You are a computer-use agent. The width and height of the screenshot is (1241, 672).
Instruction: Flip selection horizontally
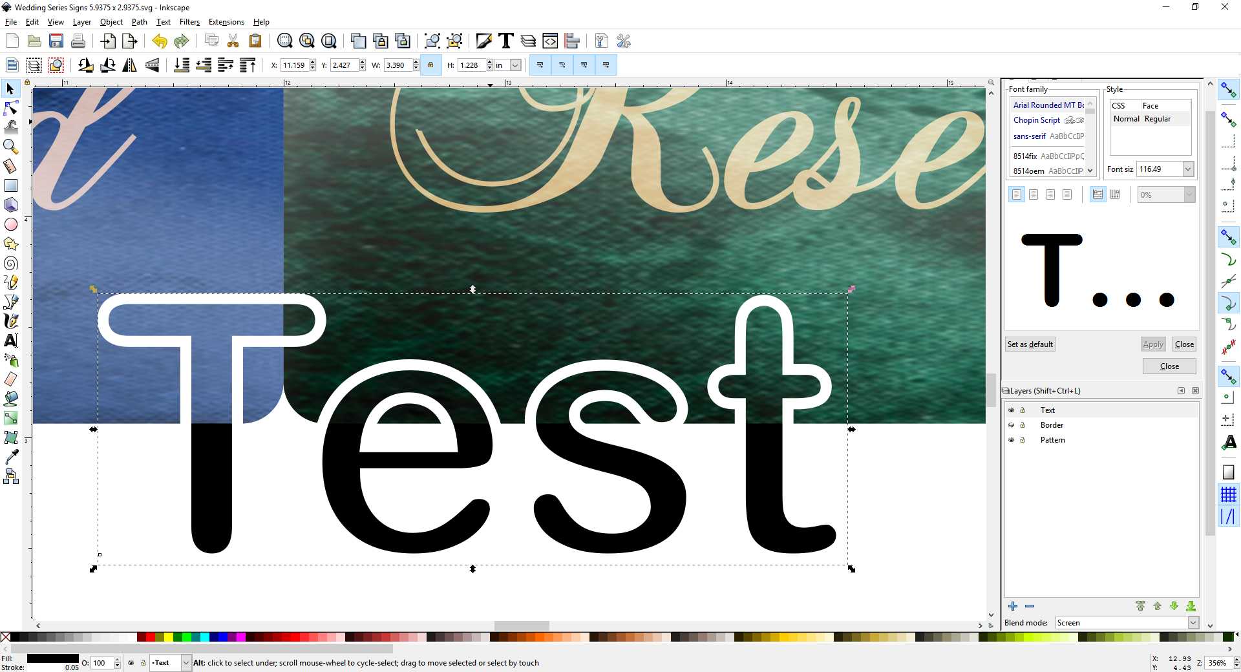[129, 65]
